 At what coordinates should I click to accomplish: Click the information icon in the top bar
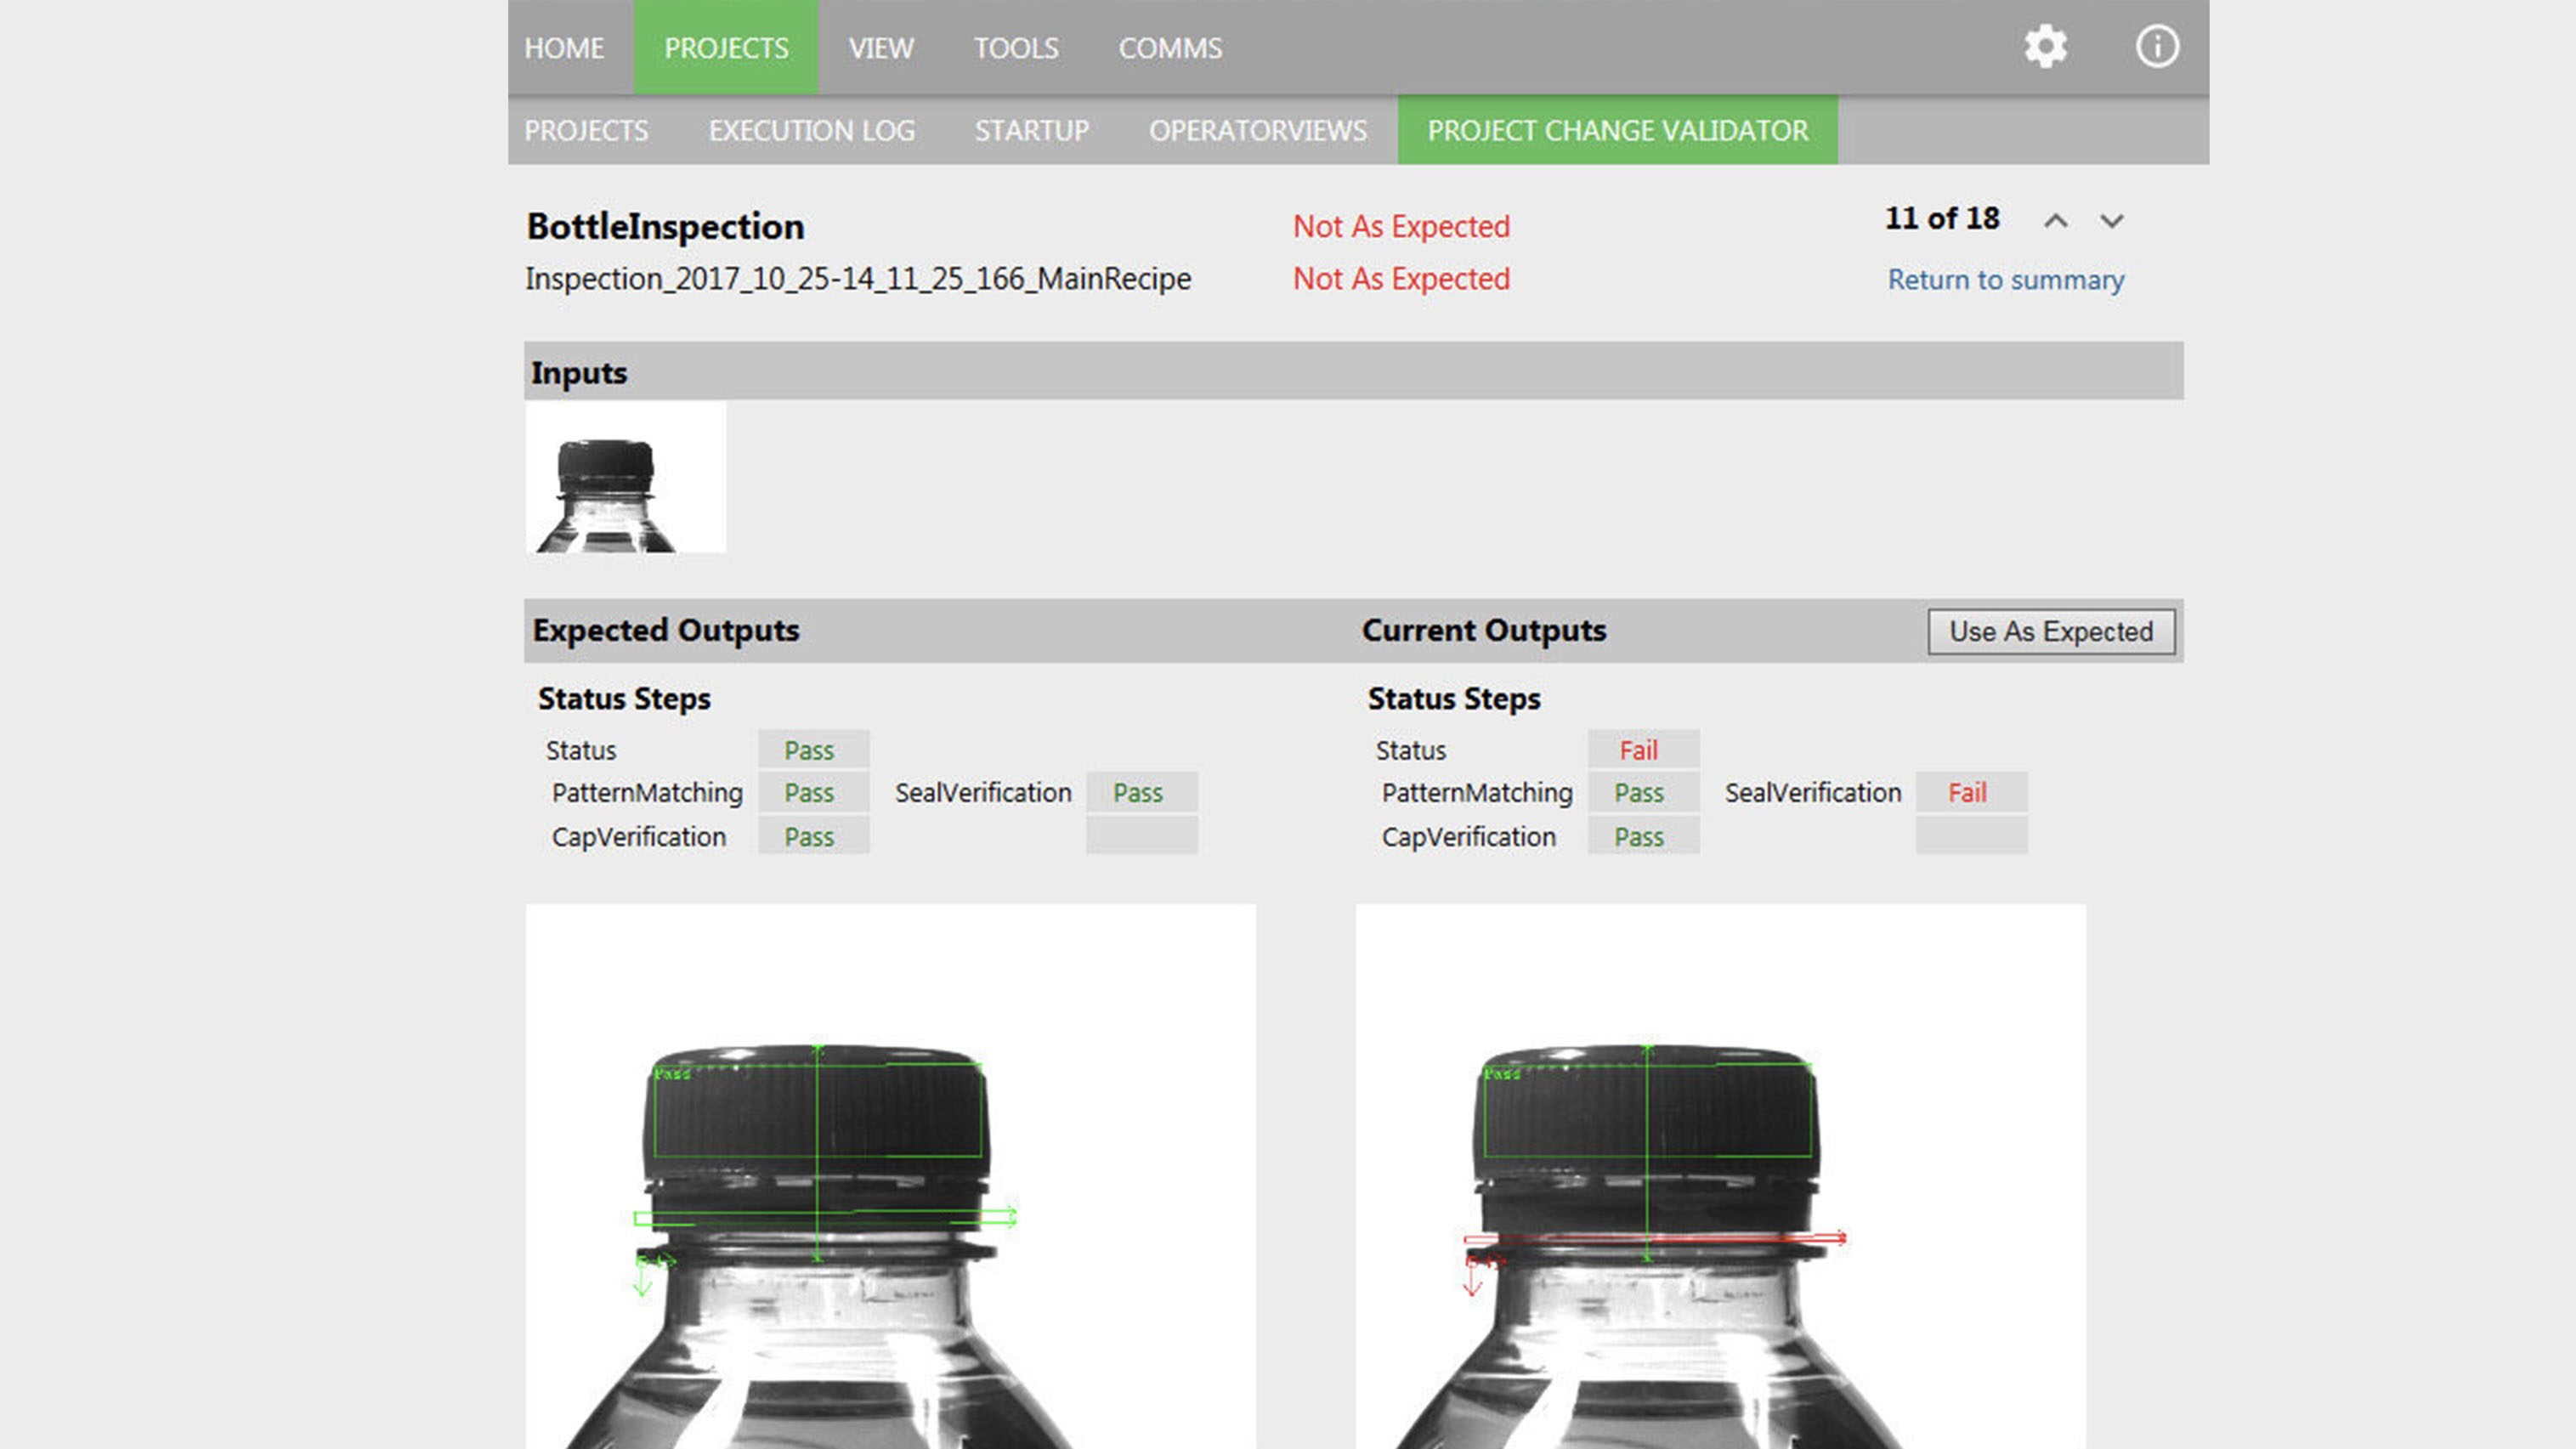(2157, 46)
